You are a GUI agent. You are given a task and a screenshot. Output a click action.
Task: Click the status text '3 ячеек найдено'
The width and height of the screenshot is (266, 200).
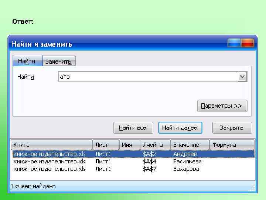click(x=33, y=186)
